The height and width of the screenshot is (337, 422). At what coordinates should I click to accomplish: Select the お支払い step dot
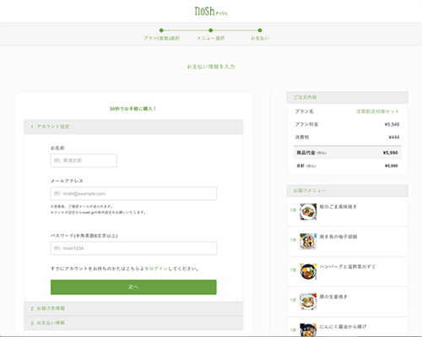click(260, 30)
